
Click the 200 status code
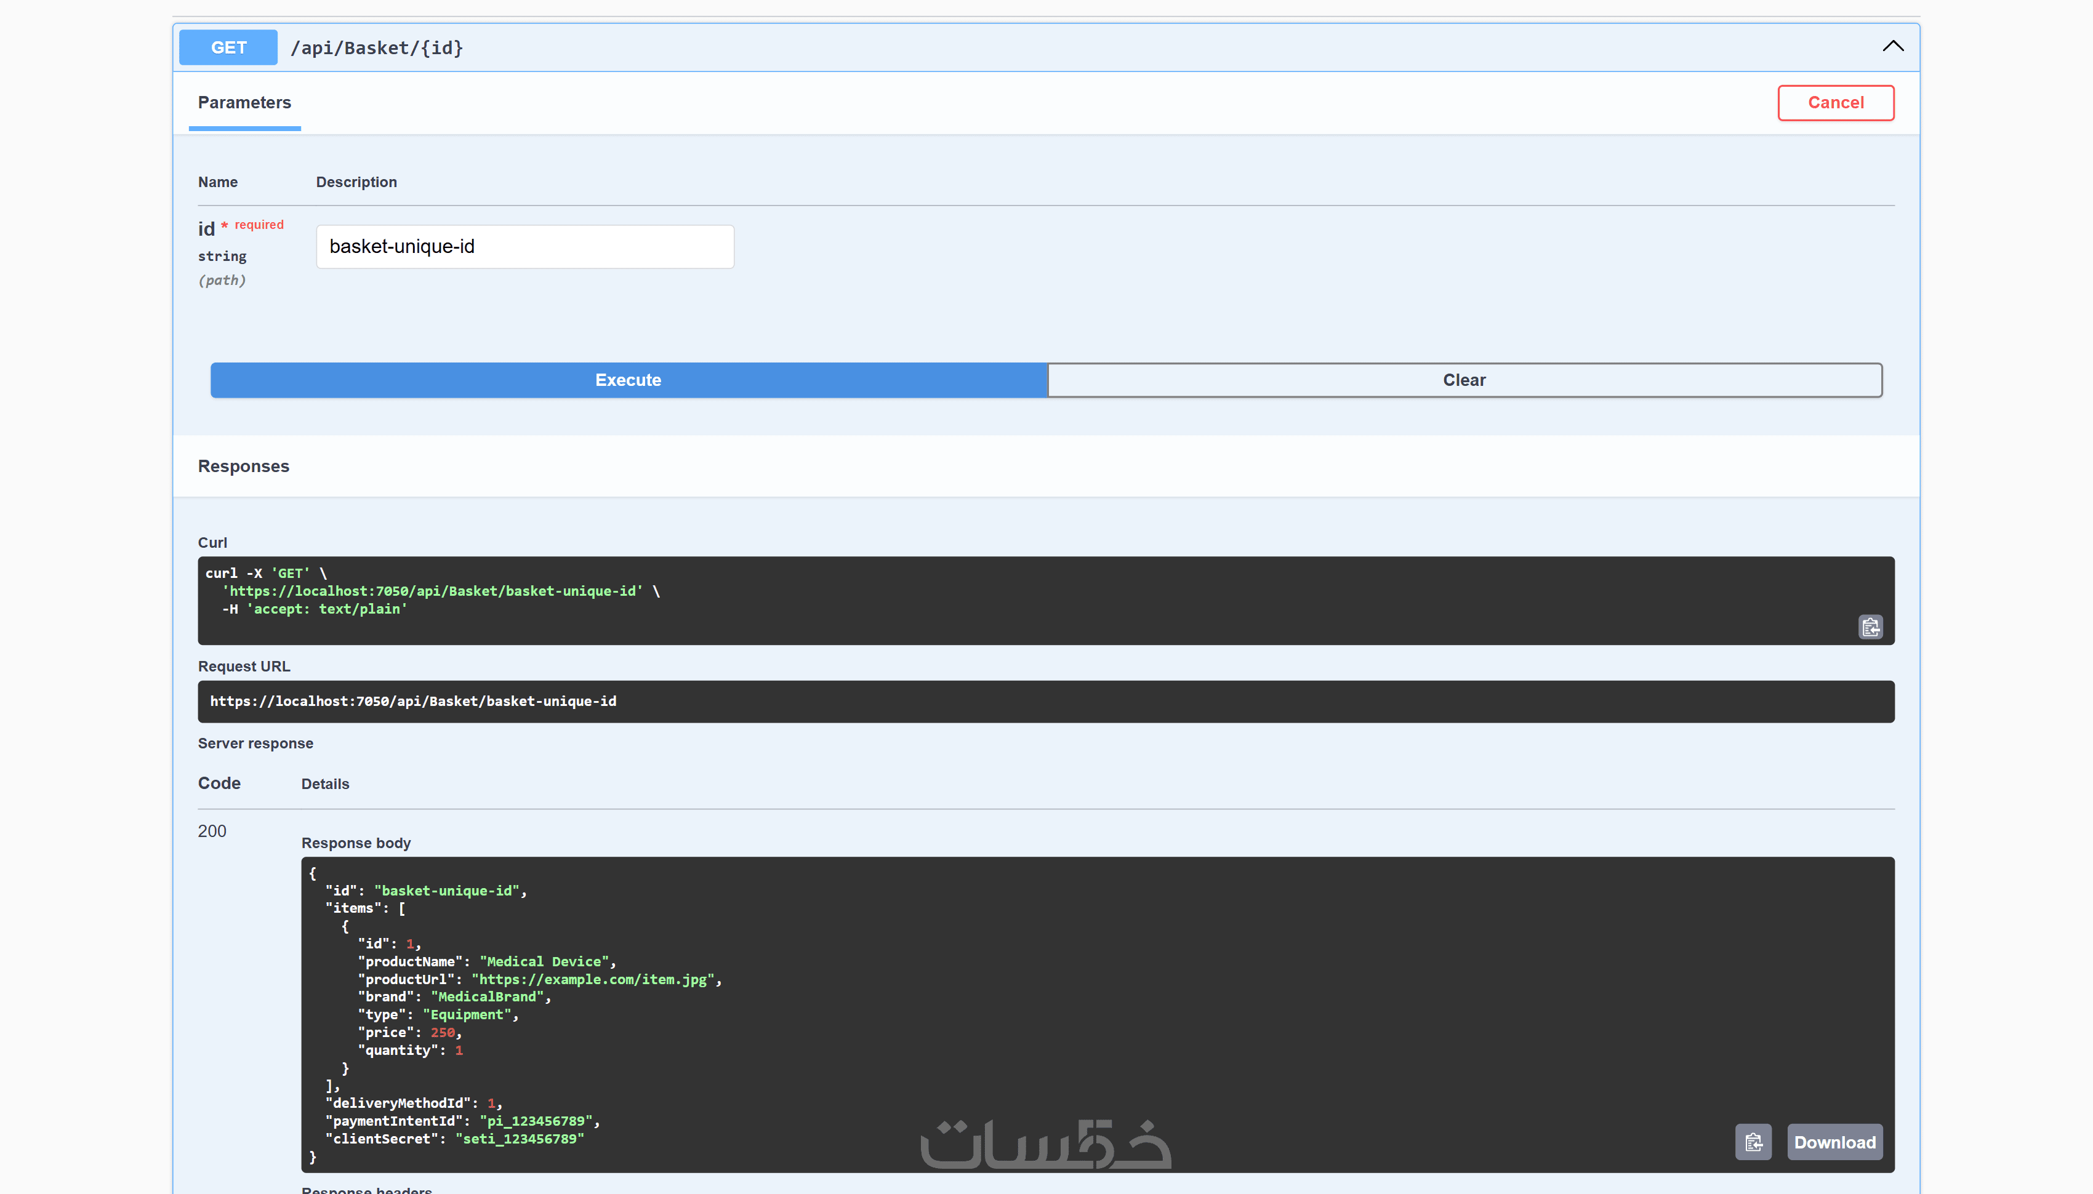(x=212, y=831)
